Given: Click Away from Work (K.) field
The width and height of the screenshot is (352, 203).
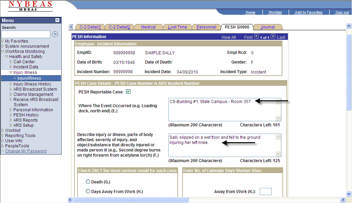Looking at the screenshot, I should 266,191.
